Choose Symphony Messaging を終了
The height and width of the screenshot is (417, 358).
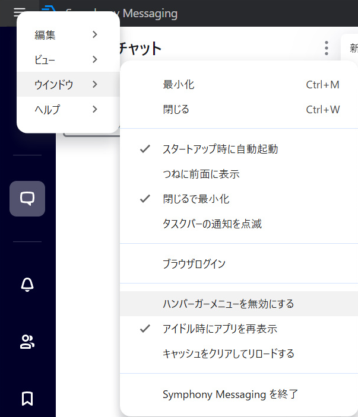point(239,394)
